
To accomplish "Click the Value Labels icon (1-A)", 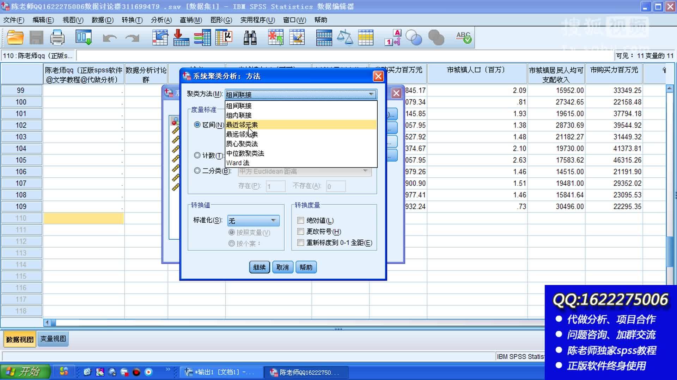I will [x=392, y=37].
